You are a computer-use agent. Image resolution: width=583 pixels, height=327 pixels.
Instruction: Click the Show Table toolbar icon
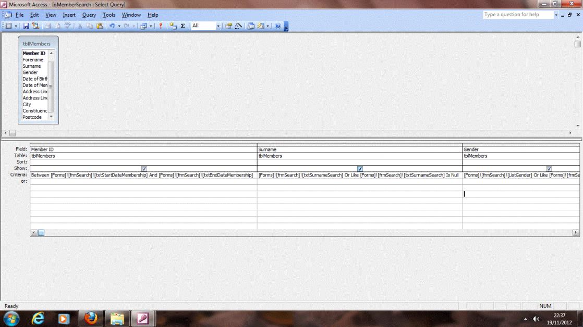173,26
